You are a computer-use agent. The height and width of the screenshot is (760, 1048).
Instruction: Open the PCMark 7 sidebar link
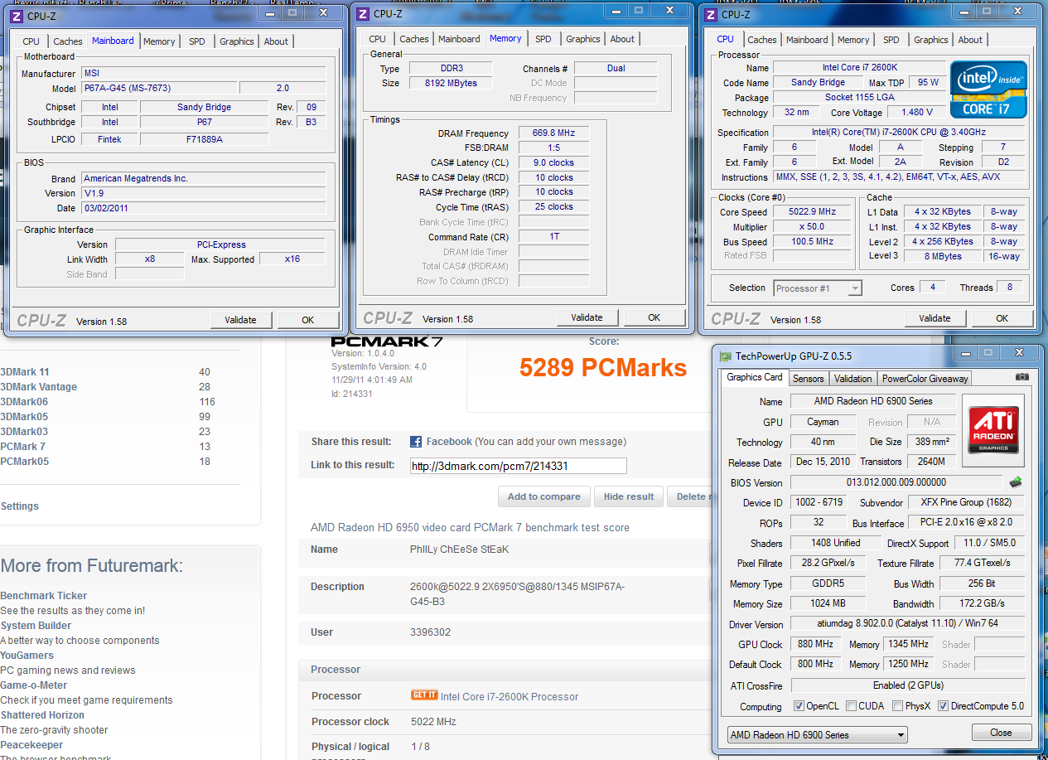point(22,447)
